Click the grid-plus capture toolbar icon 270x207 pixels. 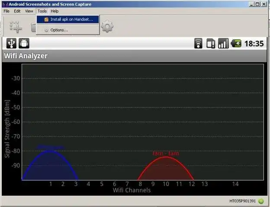(x=16, y=27)
